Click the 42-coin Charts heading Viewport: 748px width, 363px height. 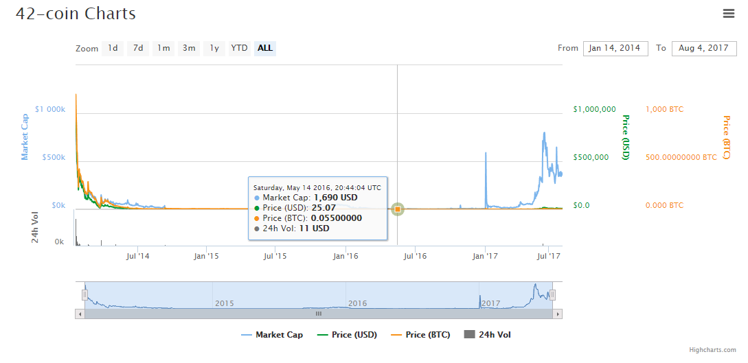[76, 13]
